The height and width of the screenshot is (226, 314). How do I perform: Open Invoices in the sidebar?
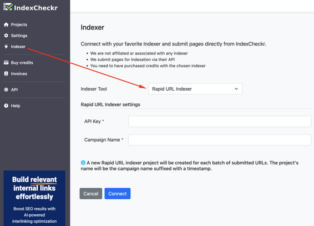[x=19, y=73]
